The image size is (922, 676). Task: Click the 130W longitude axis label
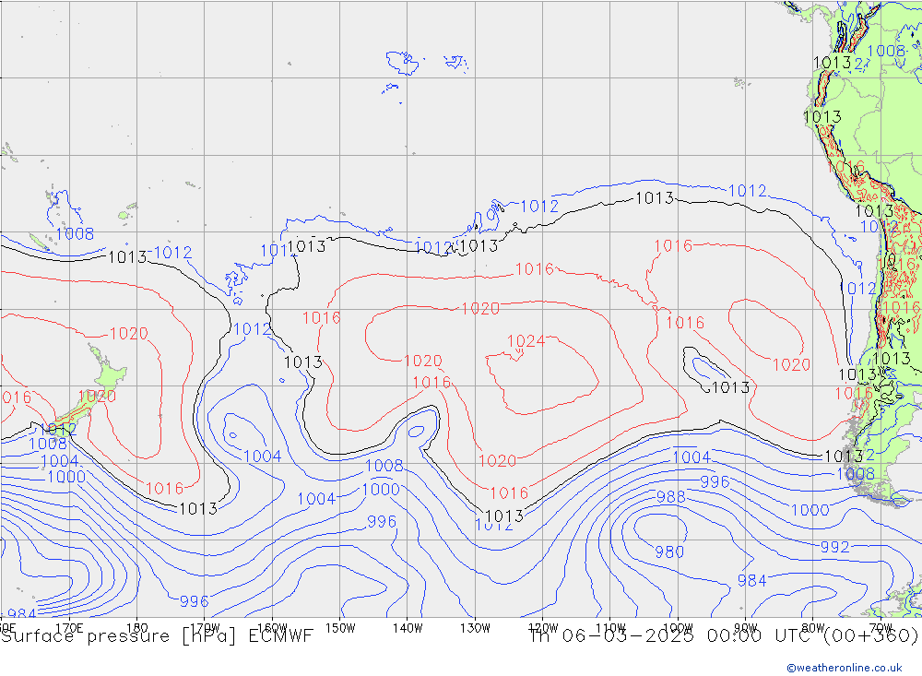click(475, 628)
